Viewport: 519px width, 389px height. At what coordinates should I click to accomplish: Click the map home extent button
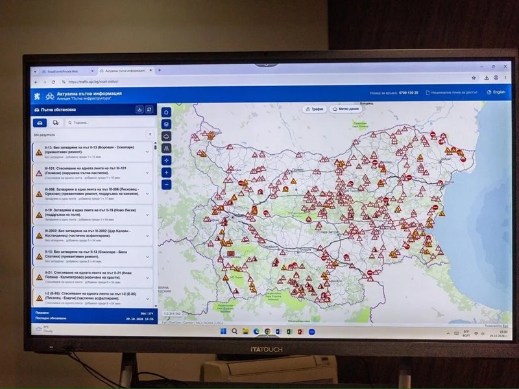point(166,112)
